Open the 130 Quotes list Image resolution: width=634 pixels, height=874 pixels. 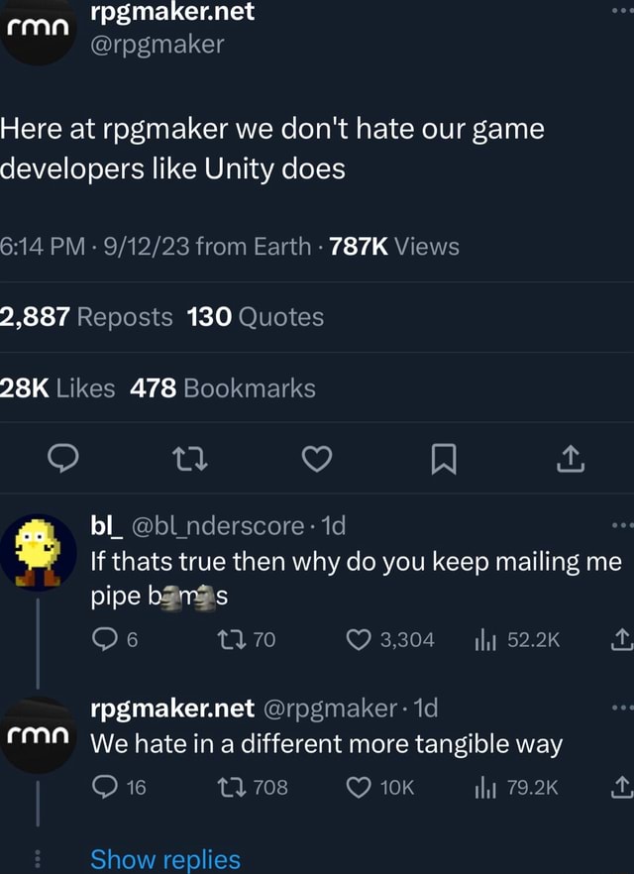[x=256, y=317]
